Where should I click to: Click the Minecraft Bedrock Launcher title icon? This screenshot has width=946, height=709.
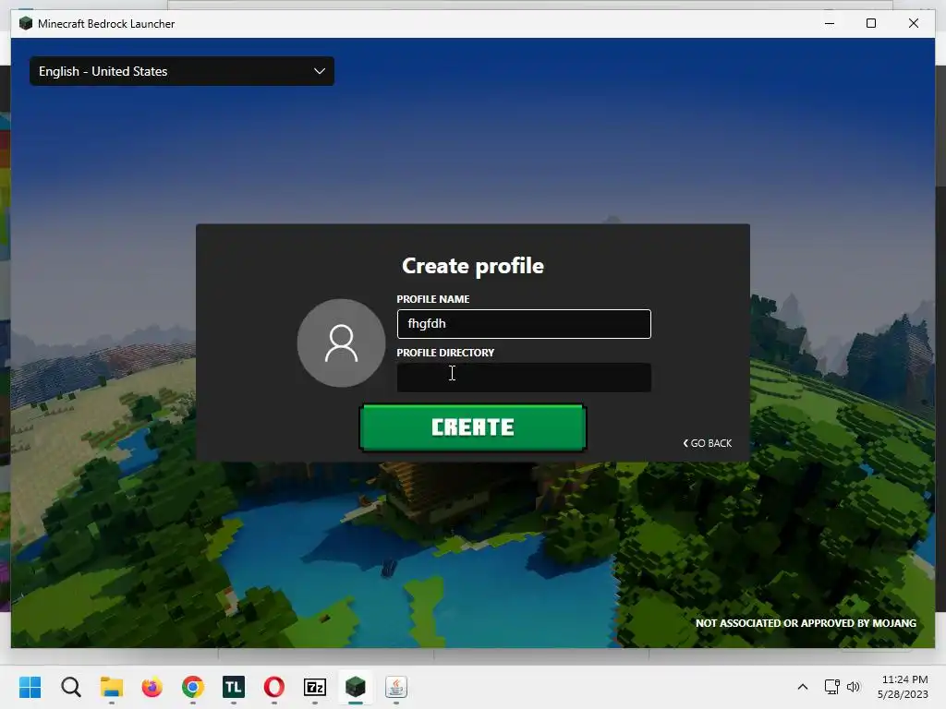point(25,23)
